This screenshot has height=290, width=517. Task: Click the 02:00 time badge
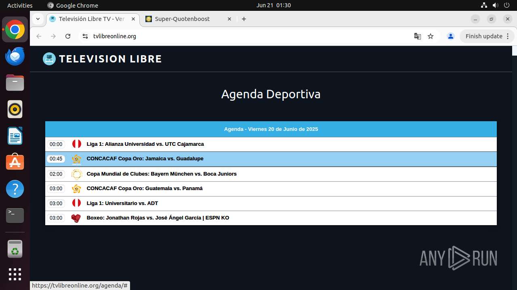coord(56,174)
